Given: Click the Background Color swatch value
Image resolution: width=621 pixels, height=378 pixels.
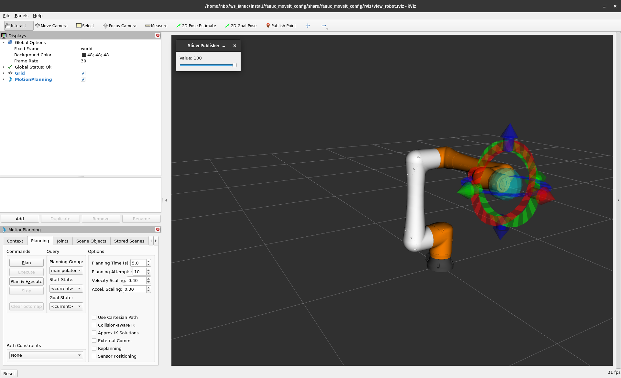Looking at the screenshot, I should [84, 55].
